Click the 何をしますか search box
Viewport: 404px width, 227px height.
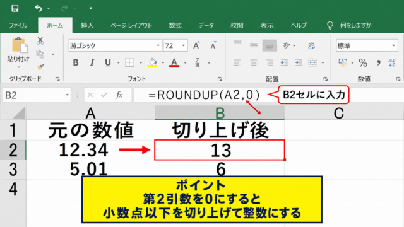355,25
